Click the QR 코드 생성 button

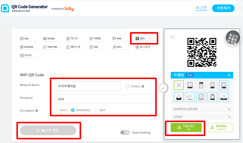[48, 130]
